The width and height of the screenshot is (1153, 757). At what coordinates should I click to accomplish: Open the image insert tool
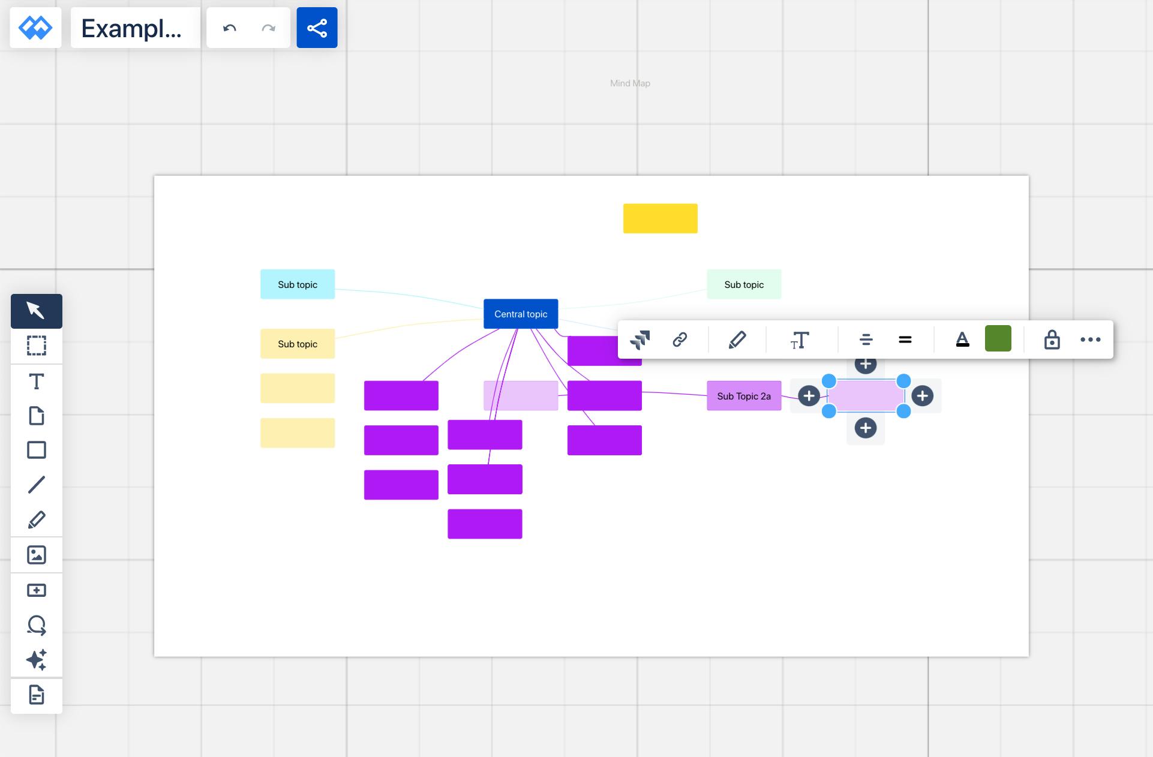[x=37, y=555]
